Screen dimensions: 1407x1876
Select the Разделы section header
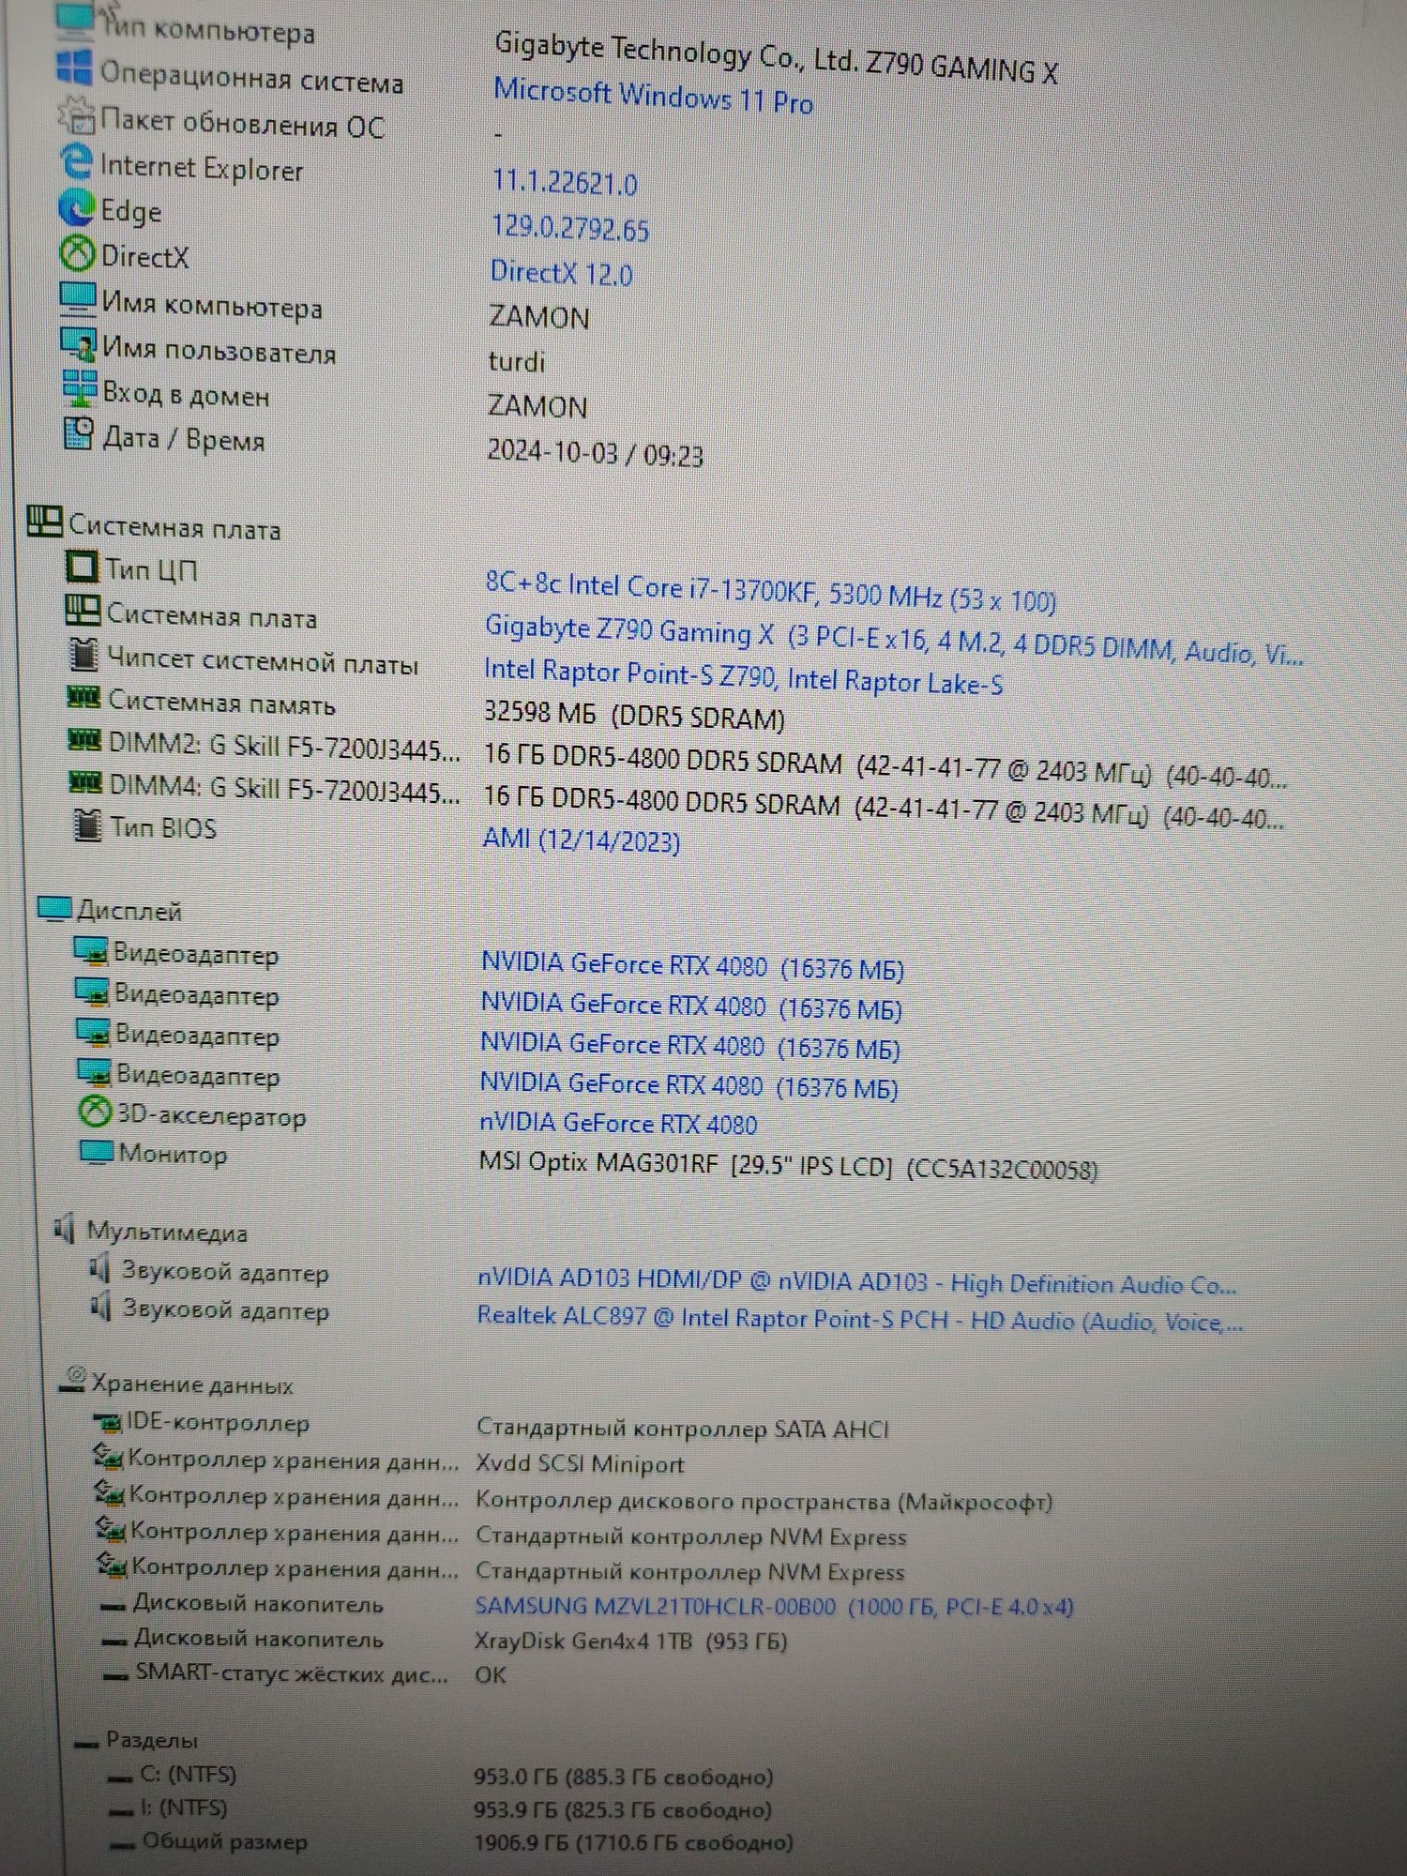click(x=137, y=1740)
